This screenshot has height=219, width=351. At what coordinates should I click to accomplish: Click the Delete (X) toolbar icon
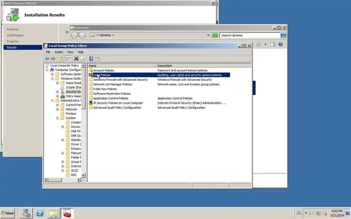[x=77, y=59]
